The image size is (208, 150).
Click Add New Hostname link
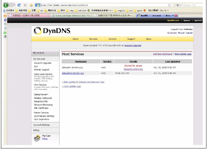[x=163, y=54]
